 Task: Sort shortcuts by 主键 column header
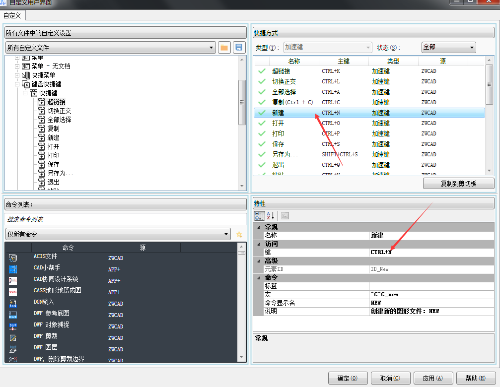coord(344,61)
